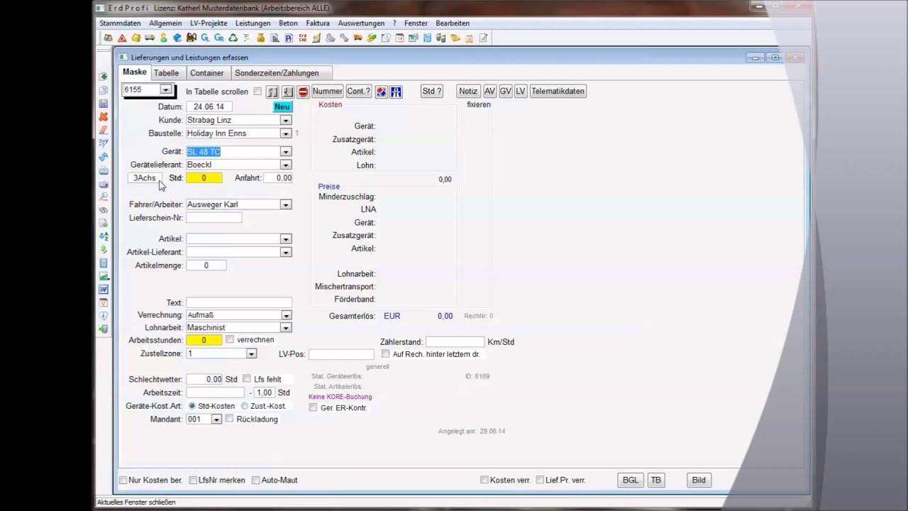
Task: Click the red no-entry icon beside Nummer
Action: coord(303,92)
